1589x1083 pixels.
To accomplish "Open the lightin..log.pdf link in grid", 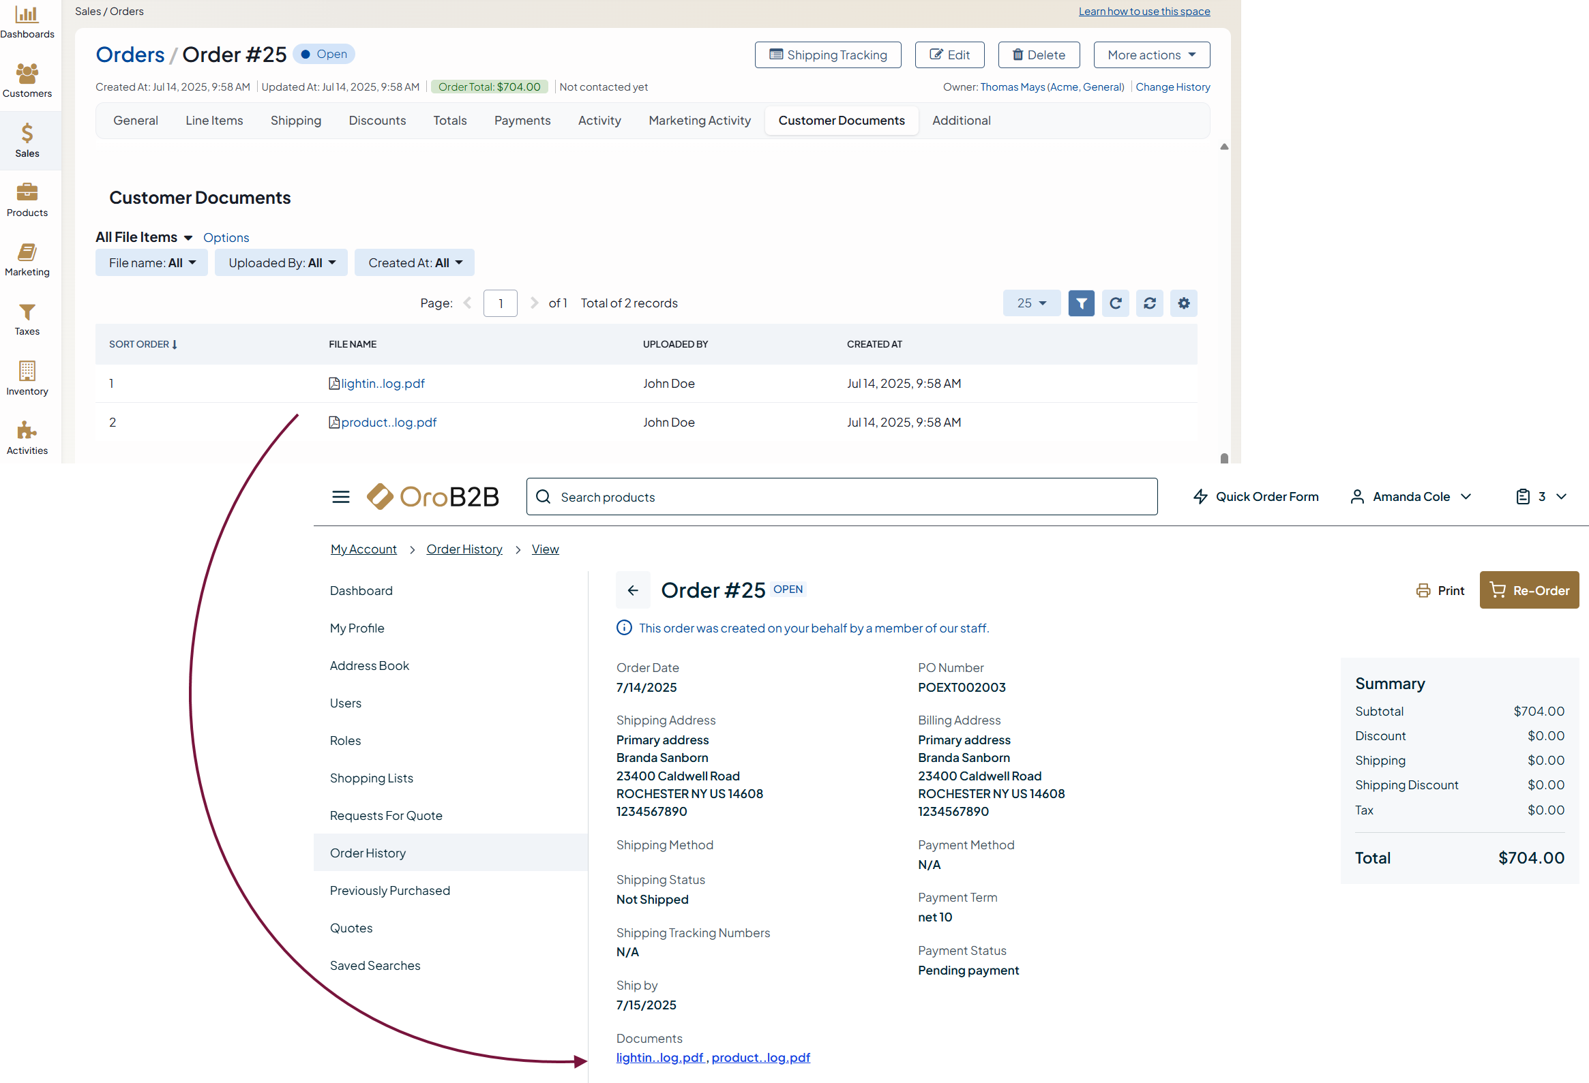I will click(x=382, y=383).
